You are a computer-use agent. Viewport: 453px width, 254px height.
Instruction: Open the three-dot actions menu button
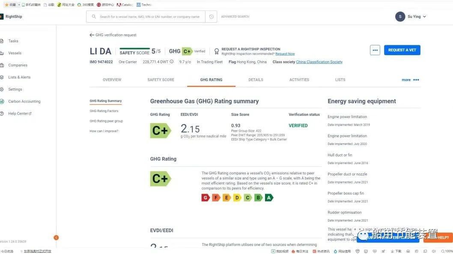click(x=375, y=50)
